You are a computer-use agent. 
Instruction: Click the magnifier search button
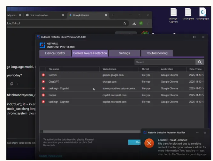[200, 62]
